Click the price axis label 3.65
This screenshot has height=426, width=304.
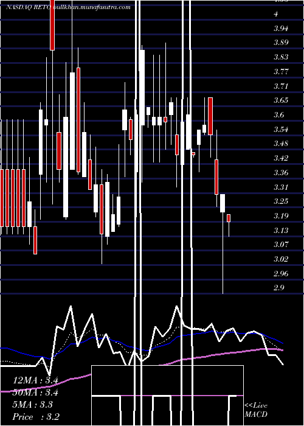click(281, 100)
